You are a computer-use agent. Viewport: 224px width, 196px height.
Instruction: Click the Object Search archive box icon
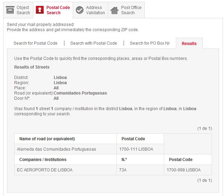pyautogui.click(x=10, y=10)
